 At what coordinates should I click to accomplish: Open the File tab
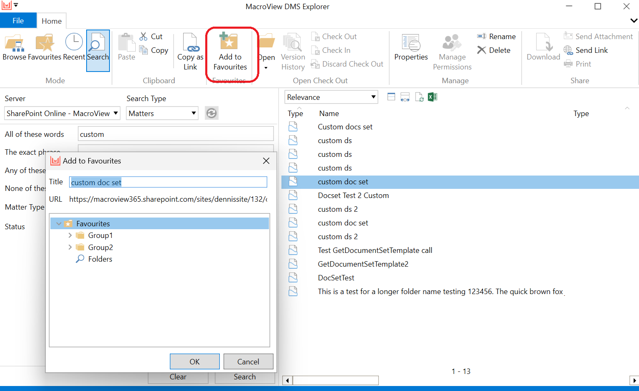(18, 21)
